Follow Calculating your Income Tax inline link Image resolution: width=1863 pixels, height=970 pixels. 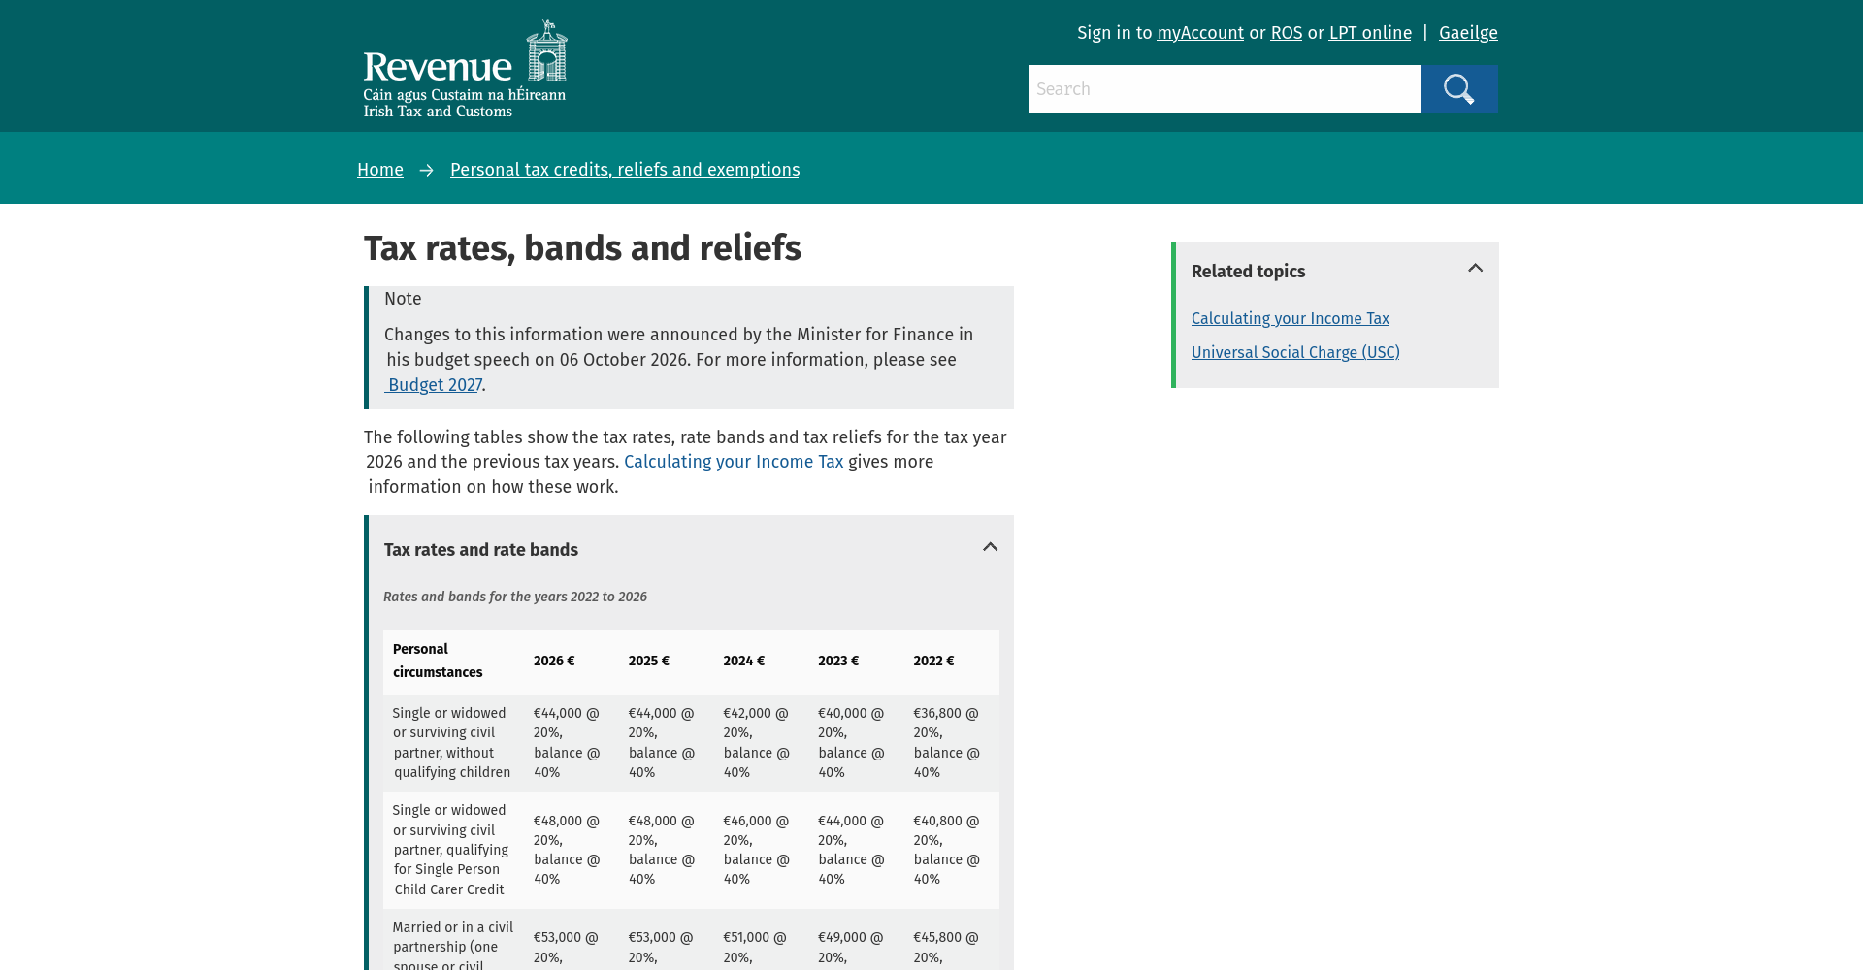(x=732, y=462)
